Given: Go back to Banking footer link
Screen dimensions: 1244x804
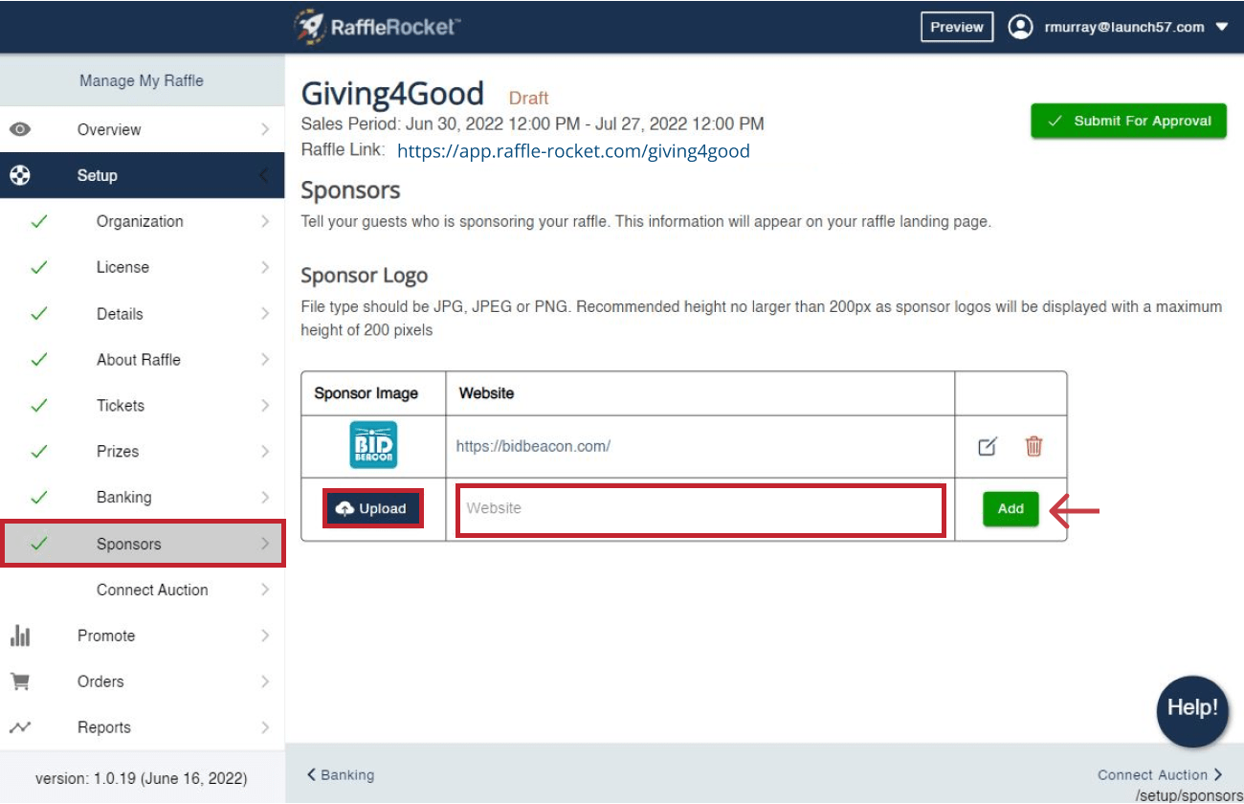Looking at the screenshot, I should click(341, 775).
